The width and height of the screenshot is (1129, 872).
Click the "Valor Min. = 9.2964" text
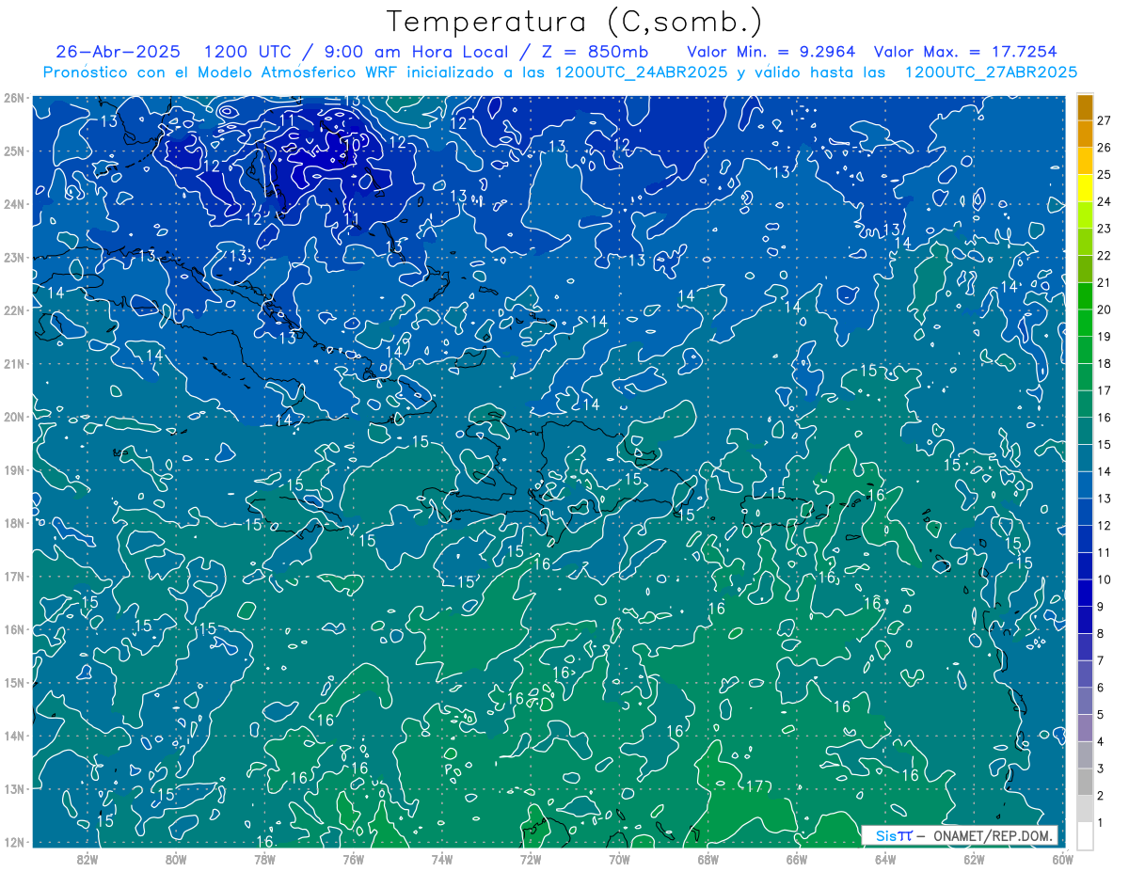pos(771,52)
